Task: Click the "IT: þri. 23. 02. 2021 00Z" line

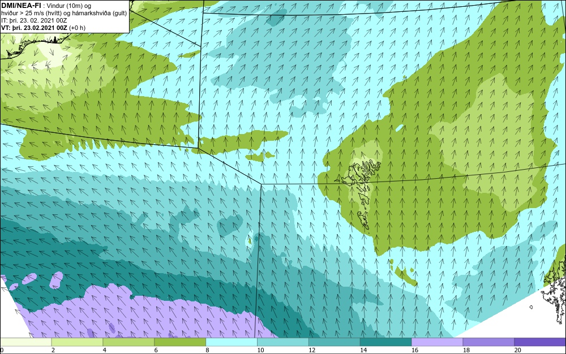Action: tap(34, 20)
